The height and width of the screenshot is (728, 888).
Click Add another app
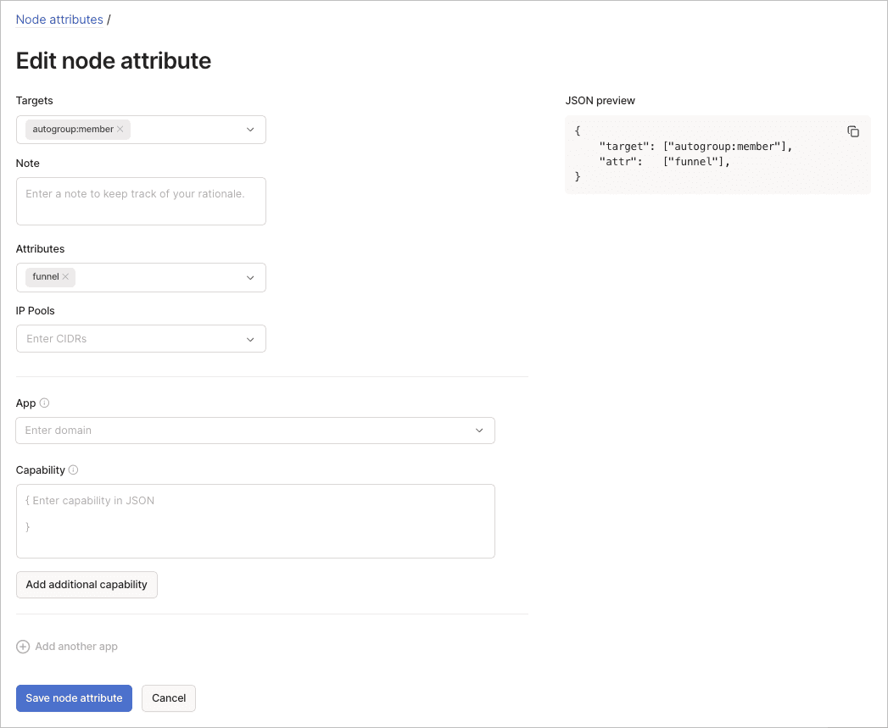tap(75, 646)
